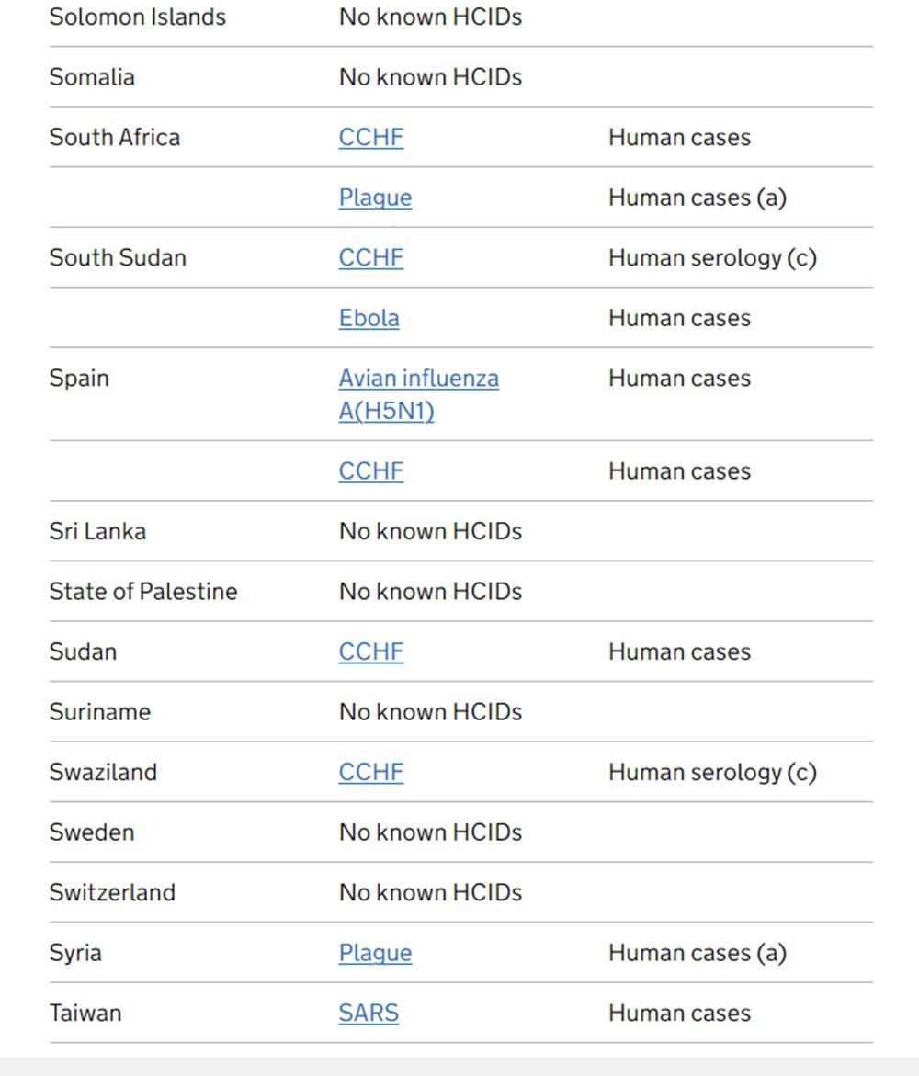Click 'Human serology (c)' in South Sudan row
This screenshot has height=1076, width=919.
[712, 258]
